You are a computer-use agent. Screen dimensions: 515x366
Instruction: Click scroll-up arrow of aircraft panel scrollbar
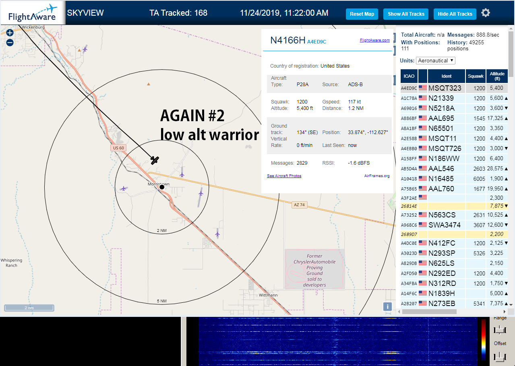(511, 29)
